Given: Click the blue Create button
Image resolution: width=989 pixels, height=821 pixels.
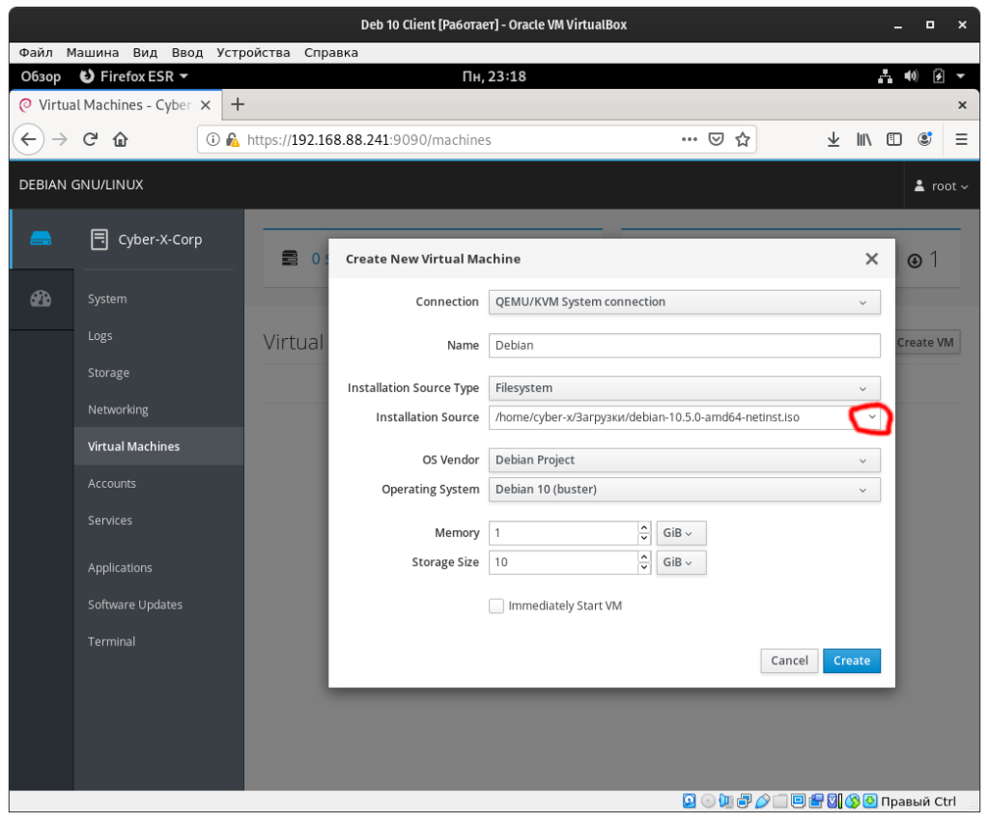Looking at the screenshot, I should coord(851,661).
